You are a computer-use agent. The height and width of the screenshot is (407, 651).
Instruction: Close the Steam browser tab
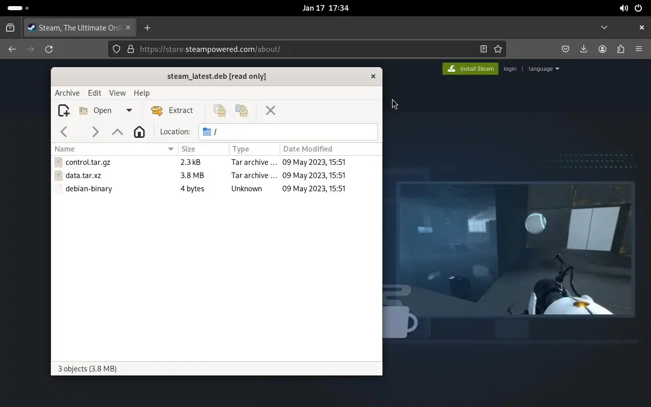point(128,27)
